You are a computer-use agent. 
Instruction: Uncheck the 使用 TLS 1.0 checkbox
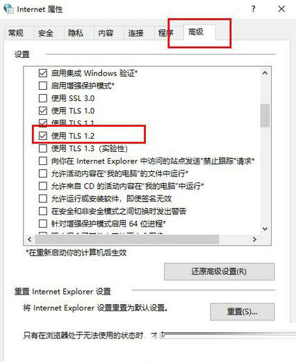pos(43,111)
